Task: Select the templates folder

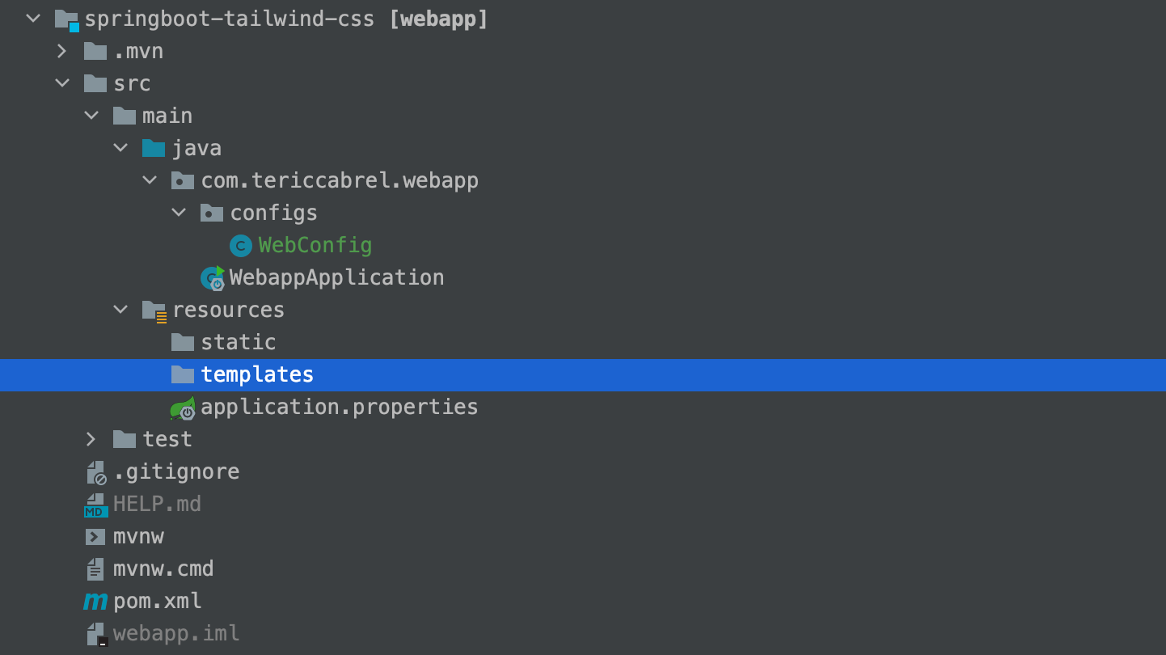Action: [x=256, y=374]
